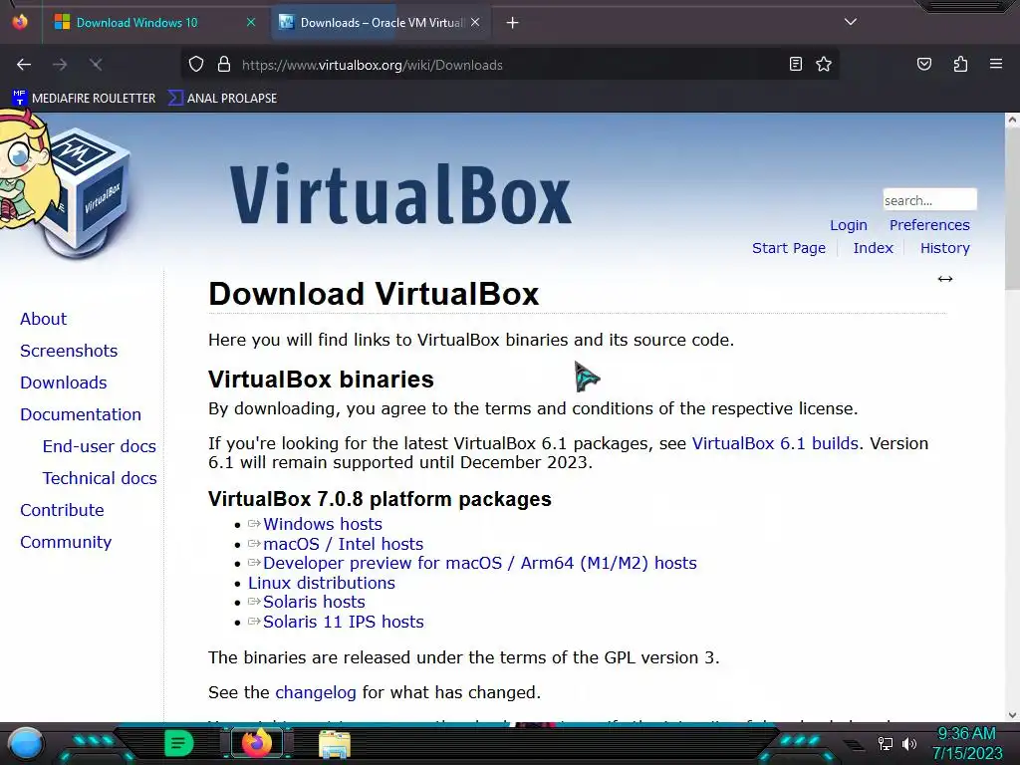Open the Solaris 11 IPS hosts link
Screen dimensions: 1020x765
tap(344, 622)
